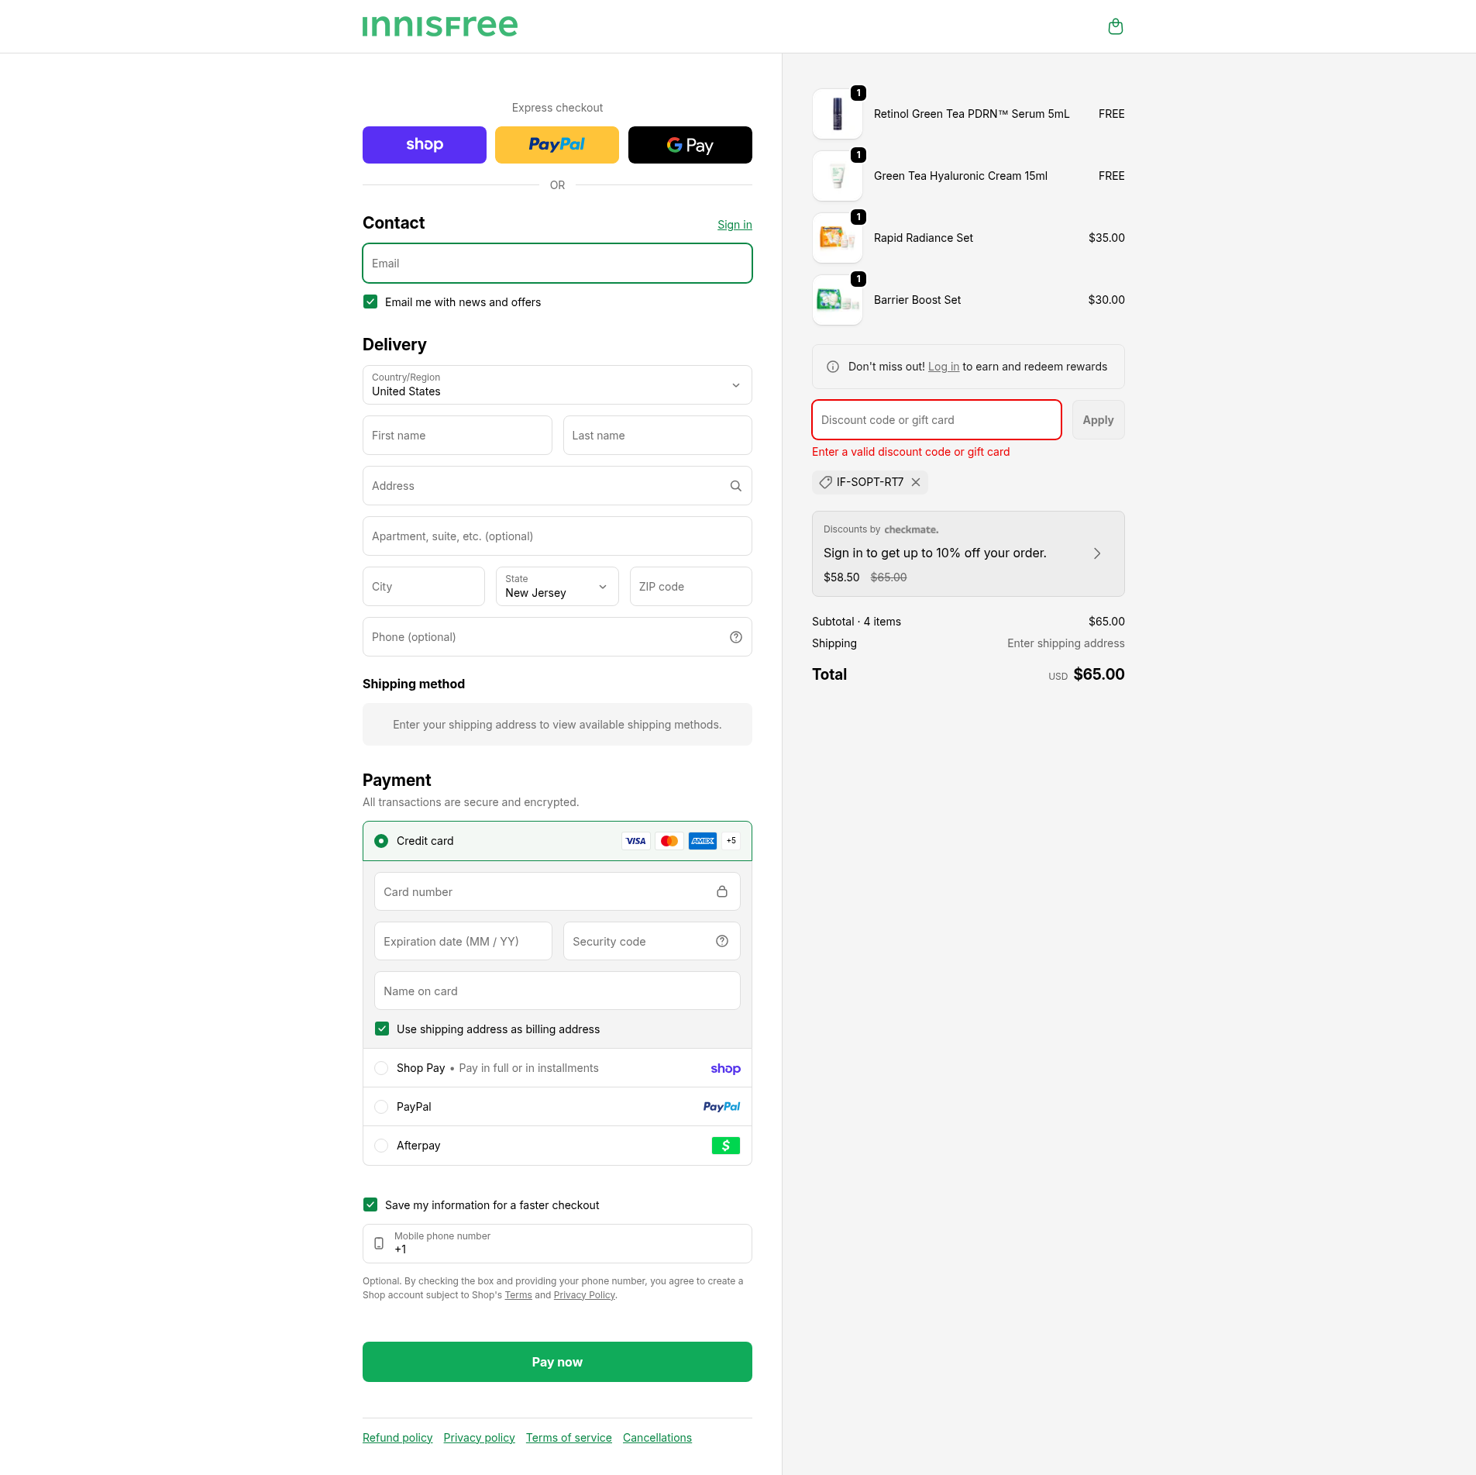Remove the IF-SOPT-RT7 discount code

pos(916,482)
